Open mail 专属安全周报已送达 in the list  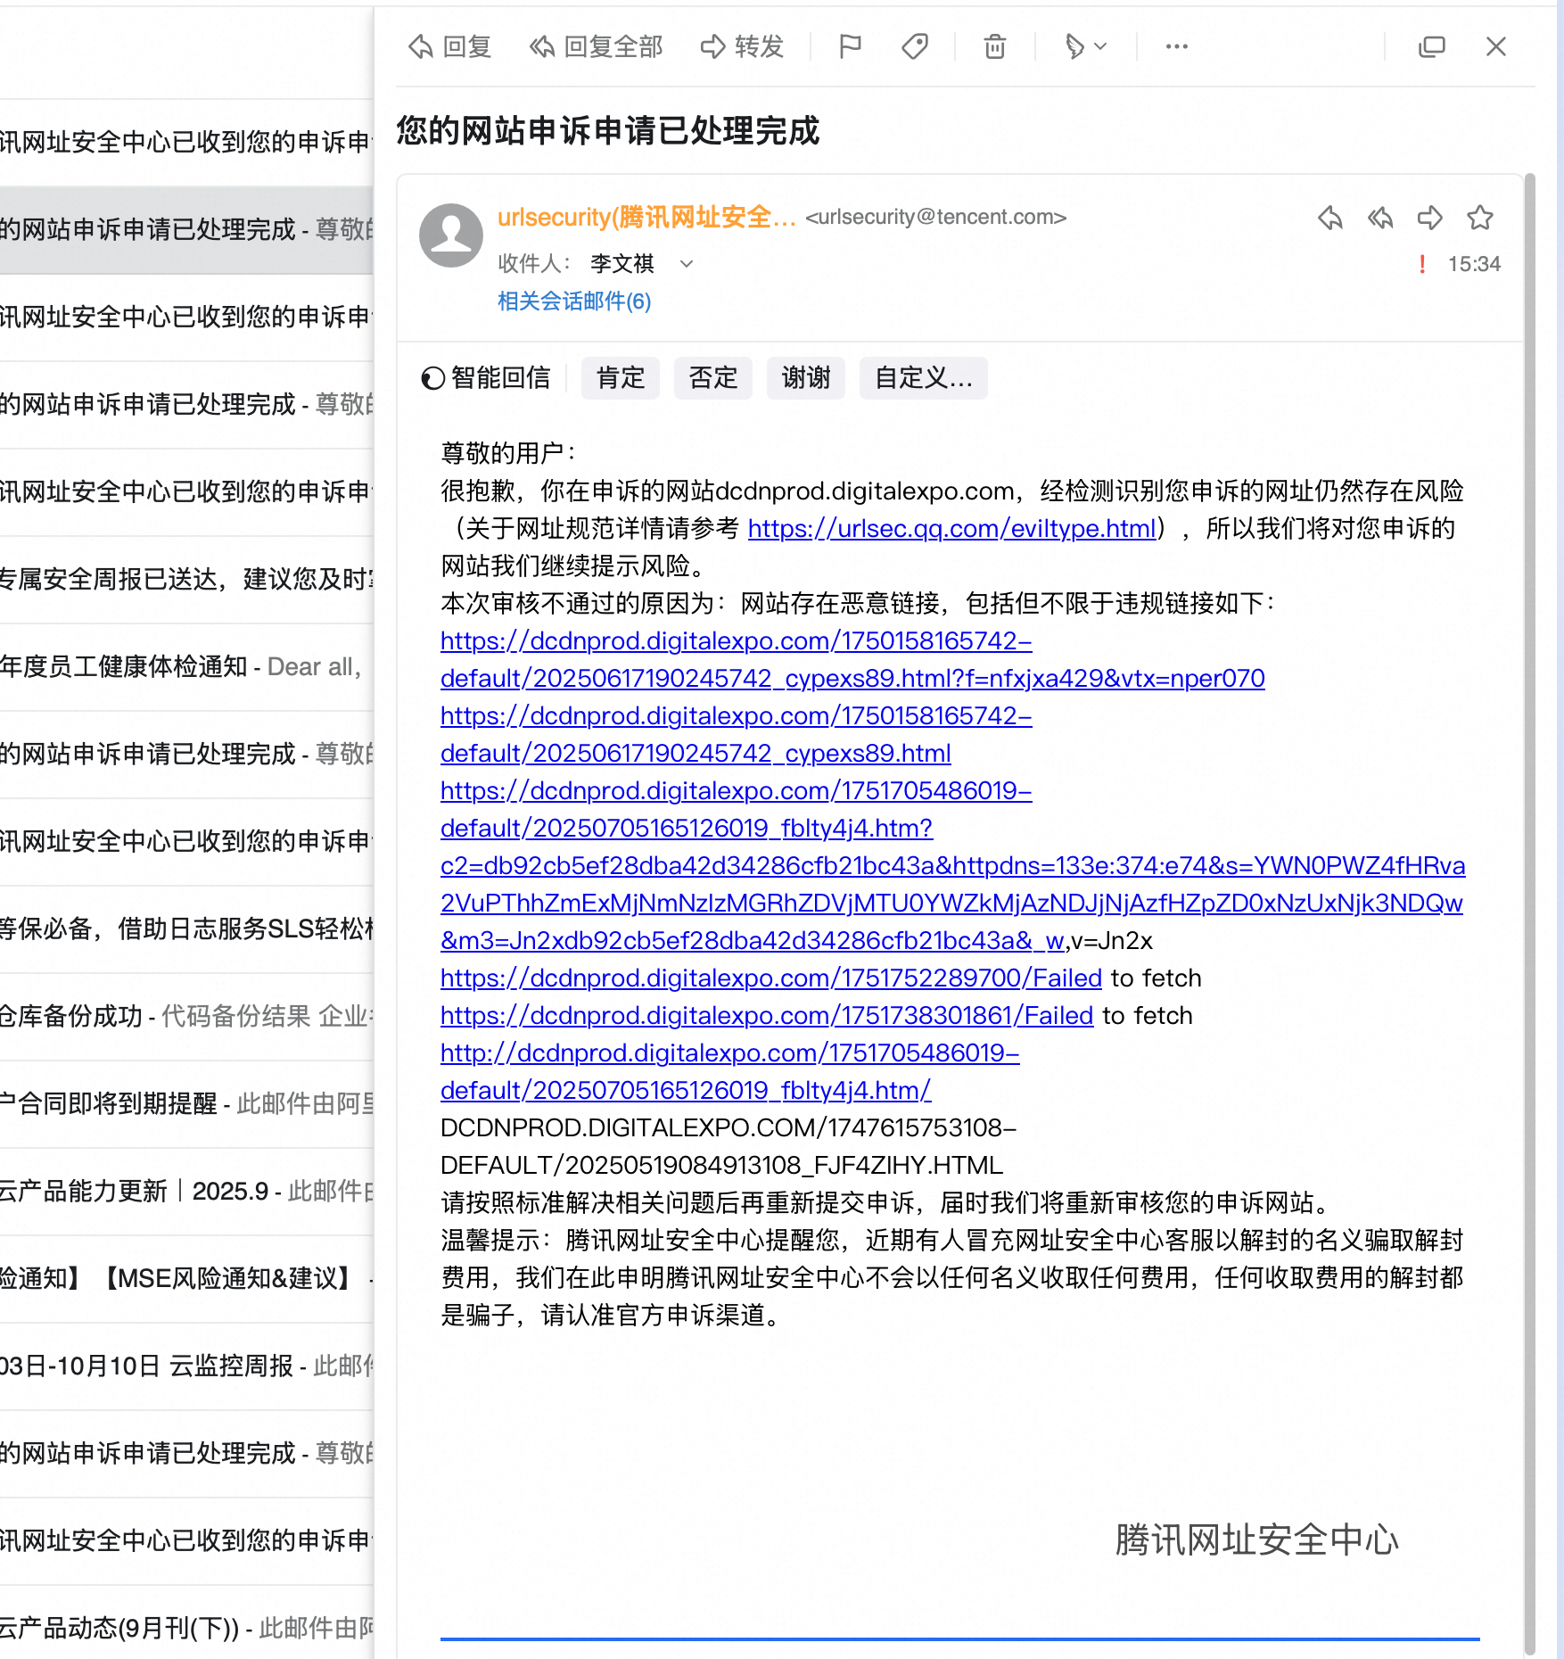[186, 580]
